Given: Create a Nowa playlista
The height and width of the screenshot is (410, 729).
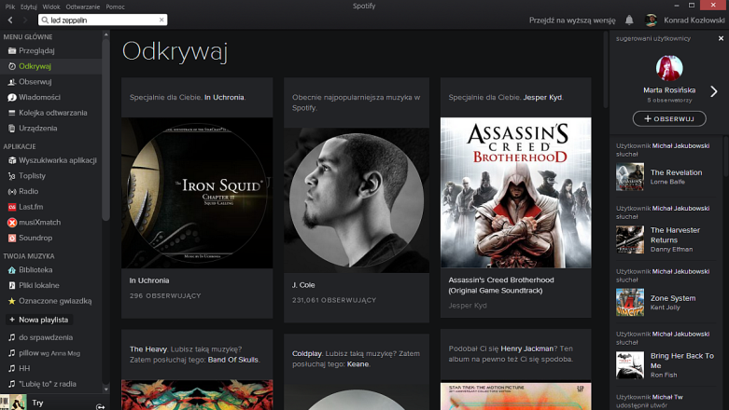Looking at the screenshot, I should pos(39,320).
